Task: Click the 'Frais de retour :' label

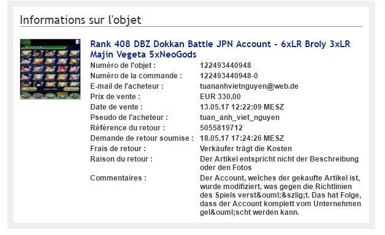Action: [x=118, y=149]
